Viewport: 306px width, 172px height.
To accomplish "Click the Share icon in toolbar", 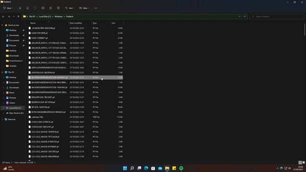I will click(51, 8).
